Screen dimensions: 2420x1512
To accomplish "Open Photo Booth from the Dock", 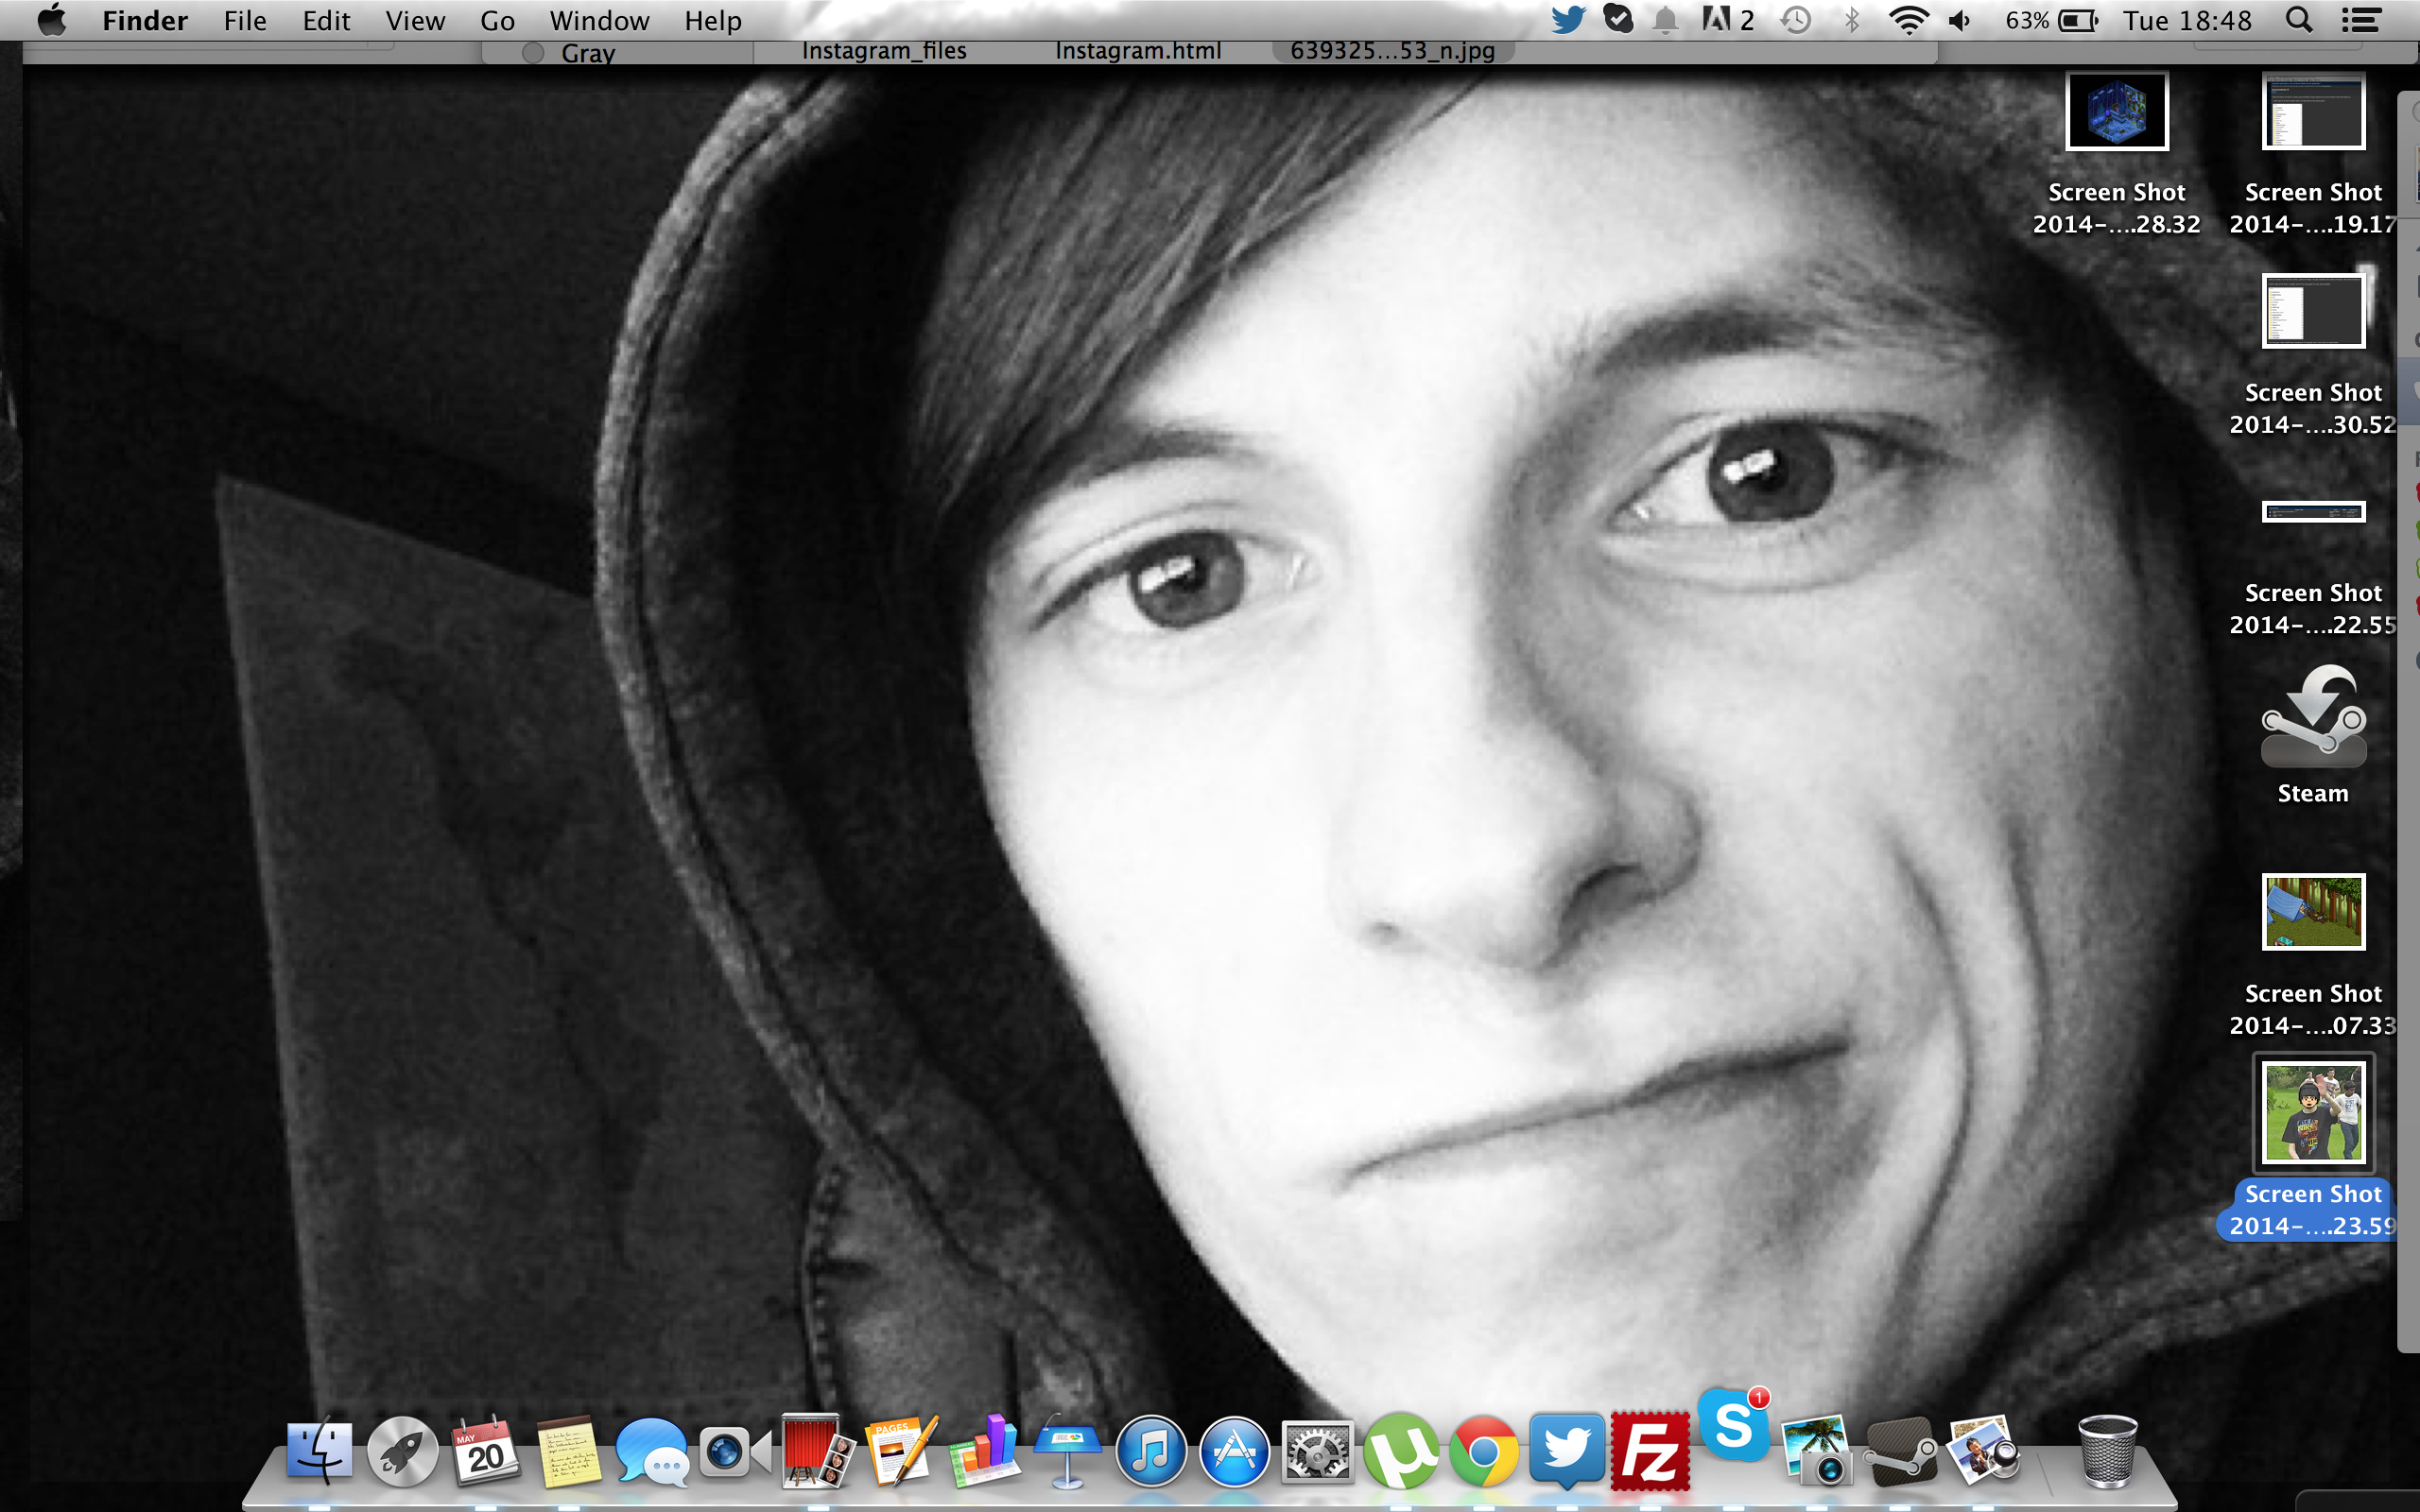I will [x=818, y=1450].
